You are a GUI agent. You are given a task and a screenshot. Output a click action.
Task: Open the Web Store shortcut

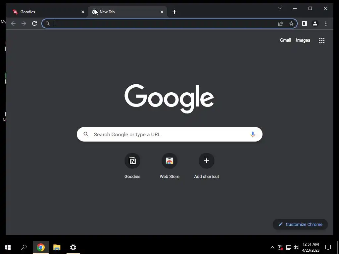click(x=169, y=166)
